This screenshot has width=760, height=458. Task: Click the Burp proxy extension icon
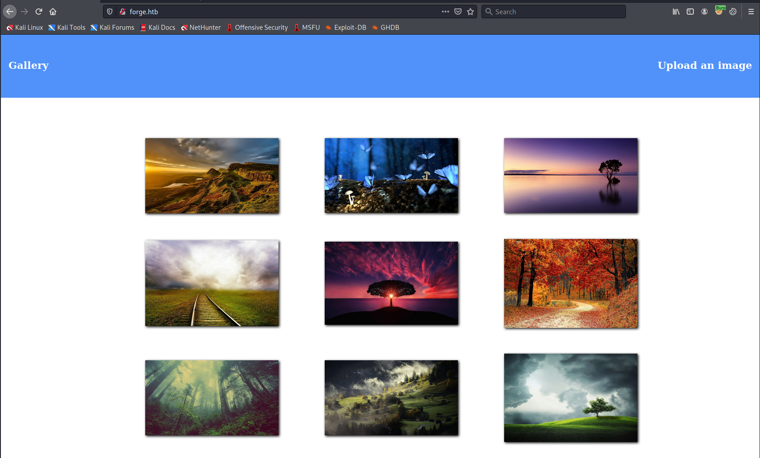(x=719, y=11)
